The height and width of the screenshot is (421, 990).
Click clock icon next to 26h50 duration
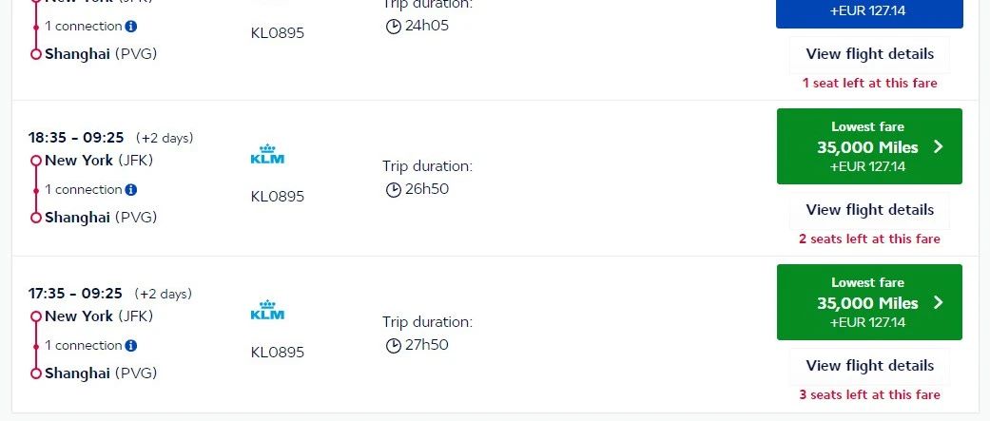tap(394, 189)
